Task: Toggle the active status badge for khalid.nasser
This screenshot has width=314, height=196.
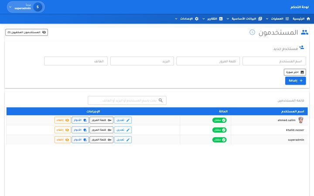Action: [219, 130]
